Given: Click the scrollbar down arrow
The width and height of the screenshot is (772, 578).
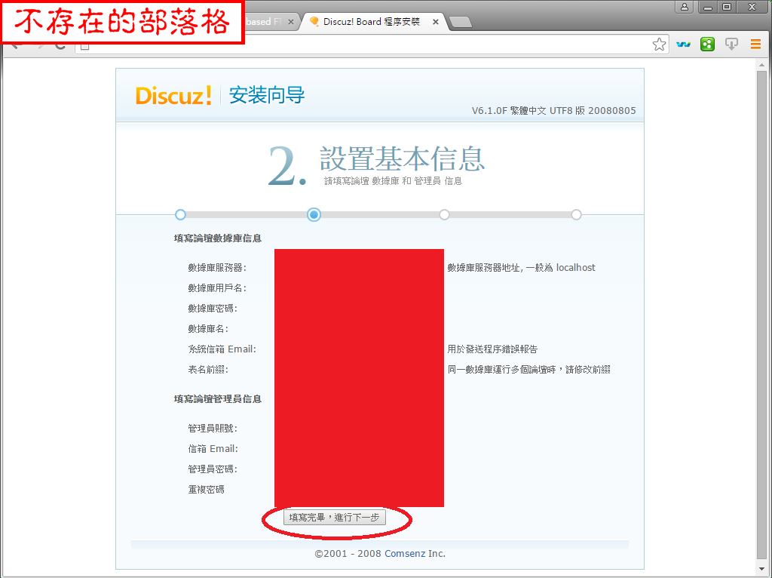Looking at the screenshot, I should click(761, 569).
